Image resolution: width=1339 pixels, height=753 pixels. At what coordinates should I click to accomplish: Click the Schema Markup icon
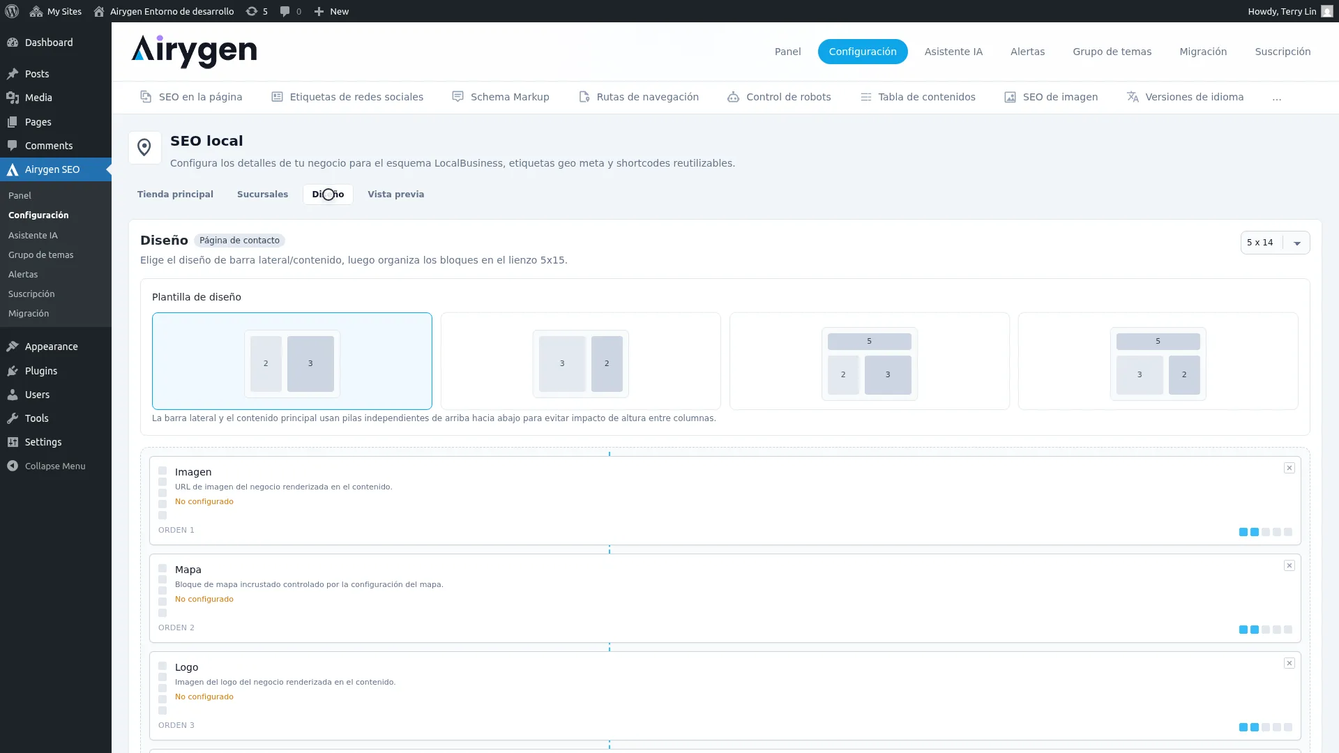point(457,97)
